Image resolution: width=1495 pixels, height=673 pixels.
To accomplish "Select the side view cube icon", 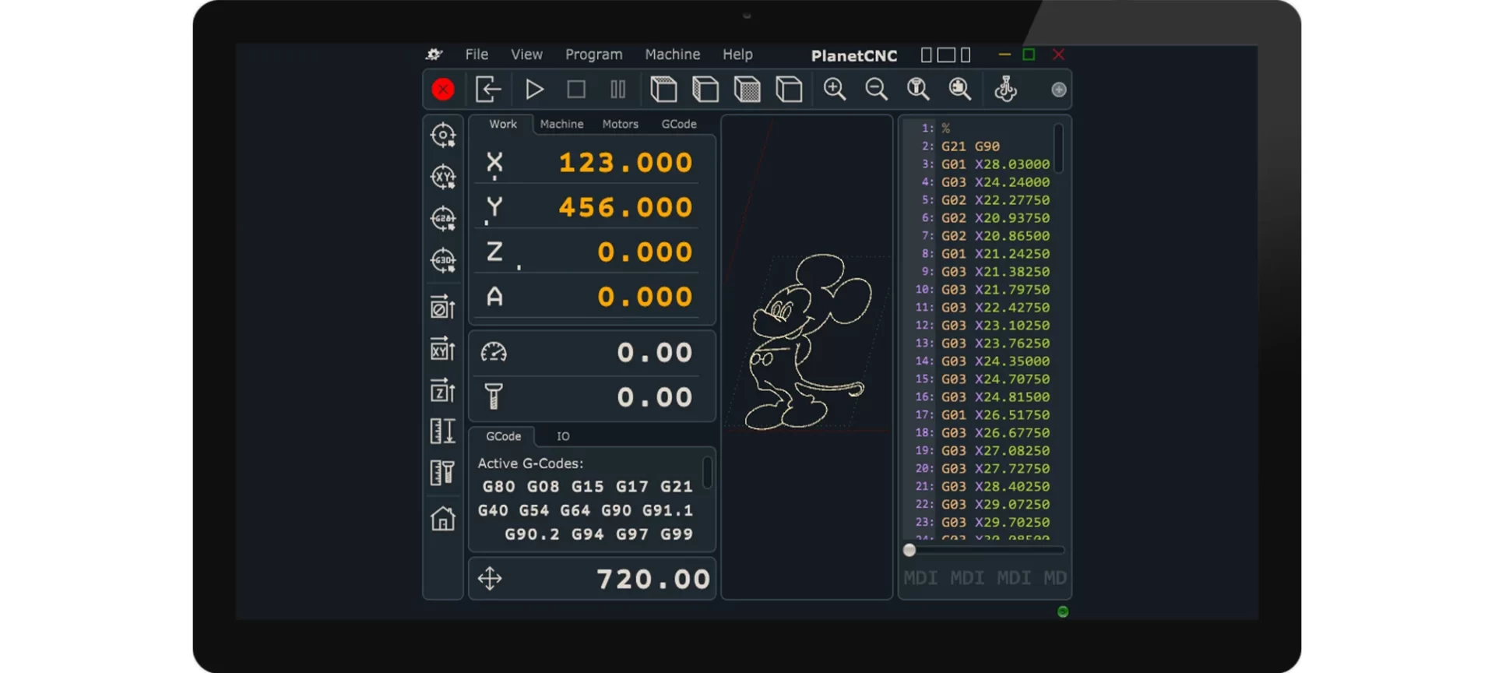I will pyautogui.click(x=705, y=90).
